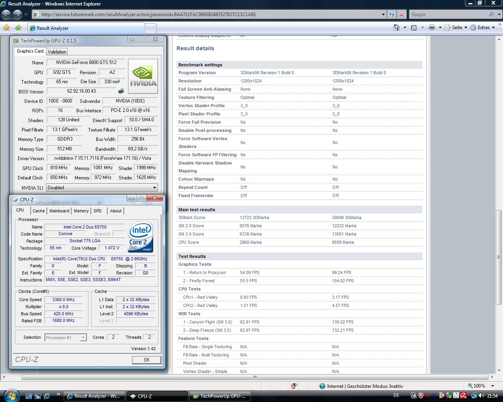Select the CPU tab in CPU-Z
The height and width of the screenshot is (402, 503).
tap(20, 210)
